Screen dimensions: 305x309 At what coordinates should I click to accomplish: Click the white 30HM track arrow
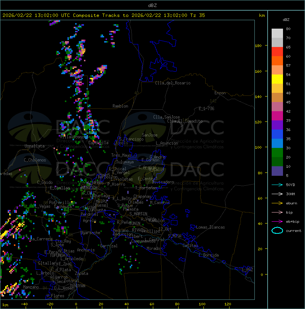277,194
